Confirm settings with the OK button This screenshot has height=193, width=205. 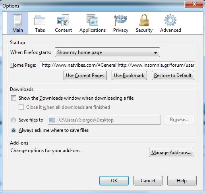coord(114,181)
